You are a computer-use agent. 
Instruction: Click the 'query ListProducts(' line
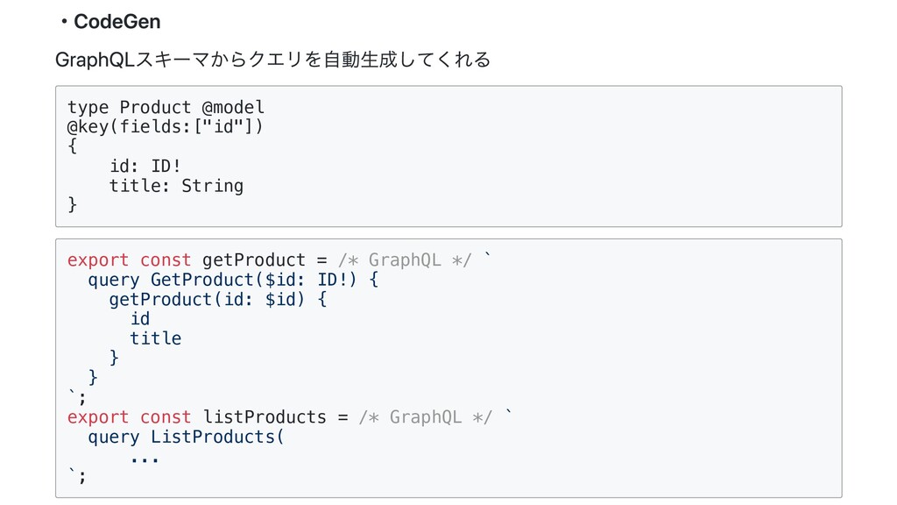click(x=186, y=437)
